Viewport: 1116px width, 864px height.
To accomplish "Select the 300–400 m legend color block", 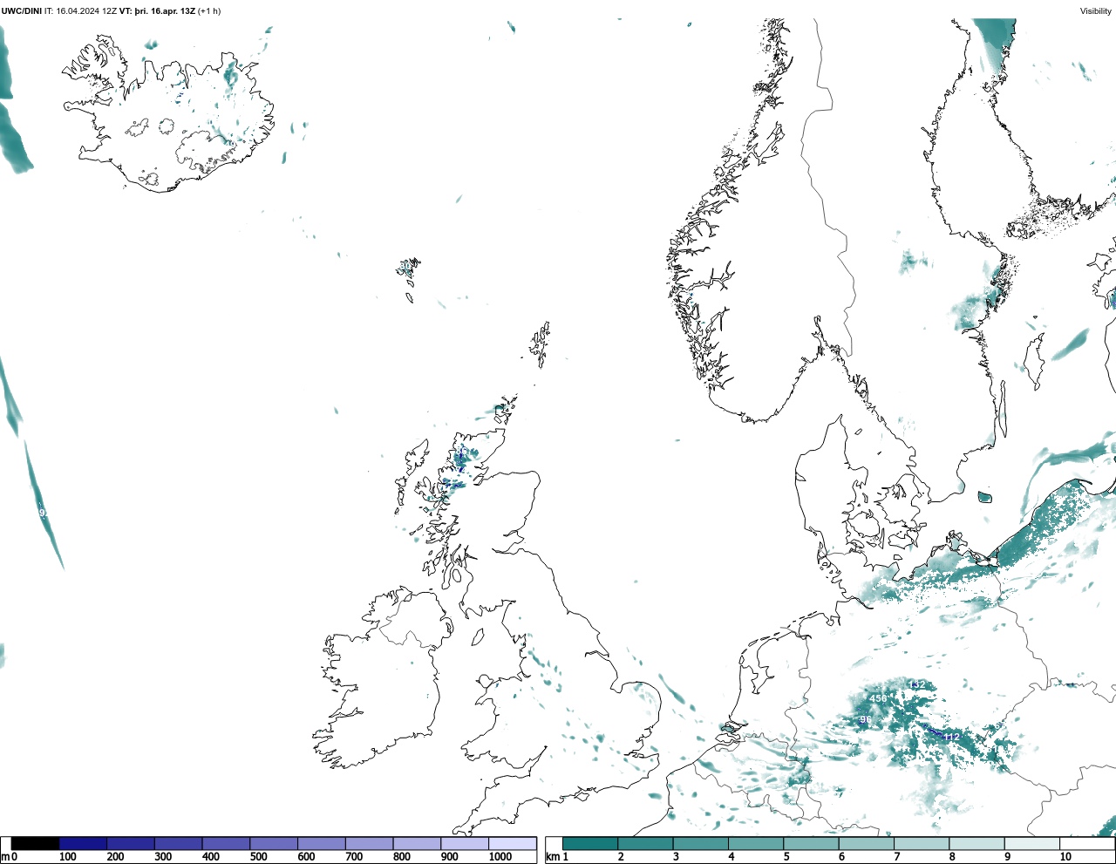I will (179, 843).
